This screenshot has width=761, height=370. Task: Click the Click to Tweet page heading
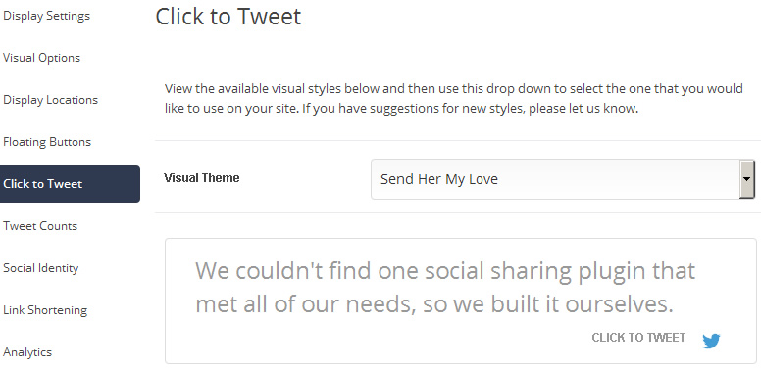[x=228, y=17]
